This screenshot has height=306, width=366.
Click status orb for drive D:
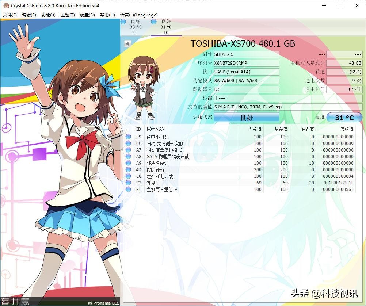pos(154,22)
